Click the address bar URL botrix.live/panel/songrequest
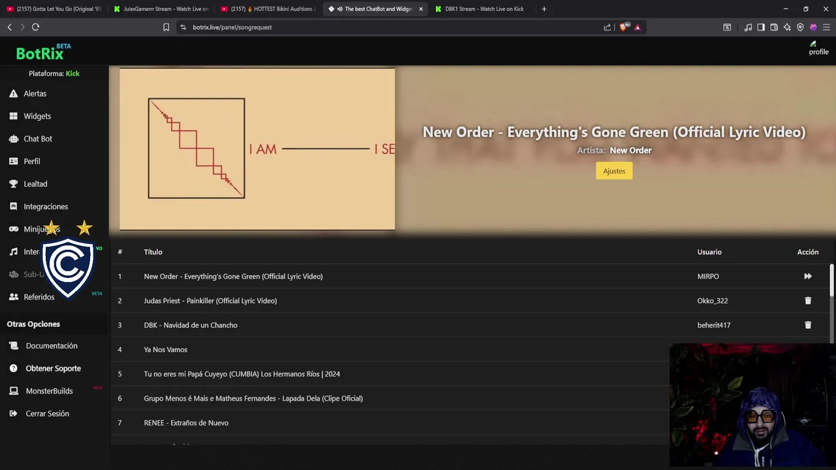Image resolution: width=836 pixels, height=470 pixels. coord(232,27)
